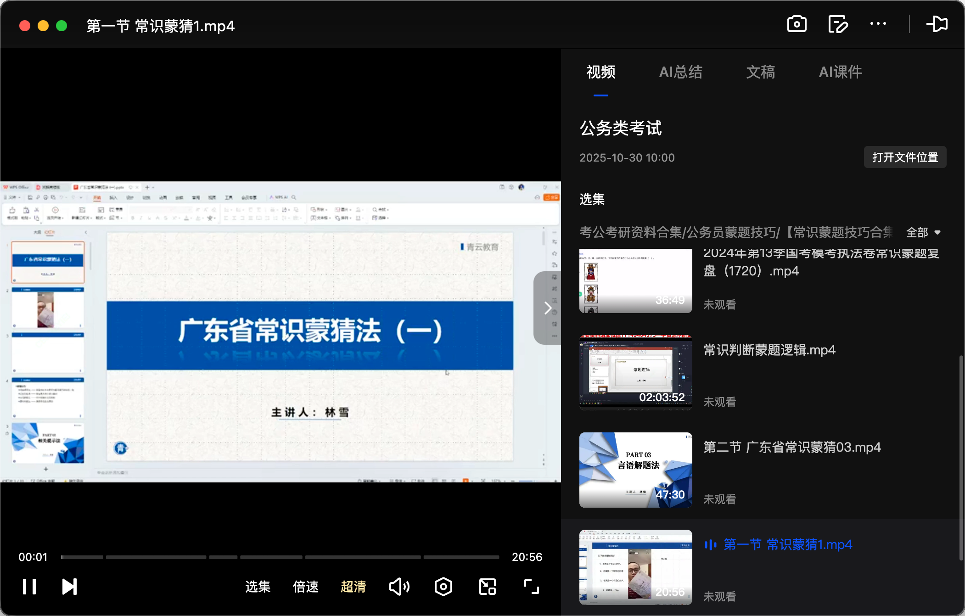This screenshot has width=965, height=616.
Task: Click the 打开文件位置 button
Action: click(904, 157)
